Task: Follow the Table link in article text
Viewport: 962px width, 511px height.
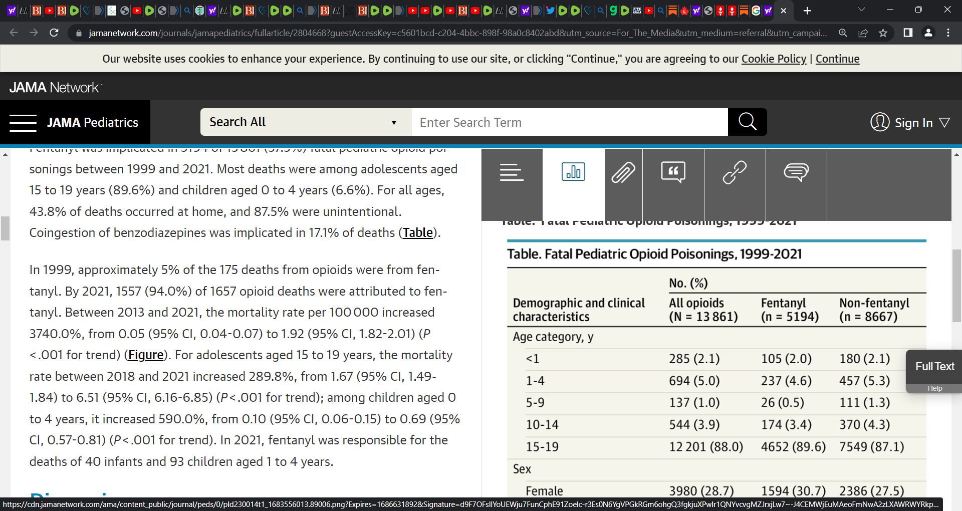Action: [x=418, y=233]
